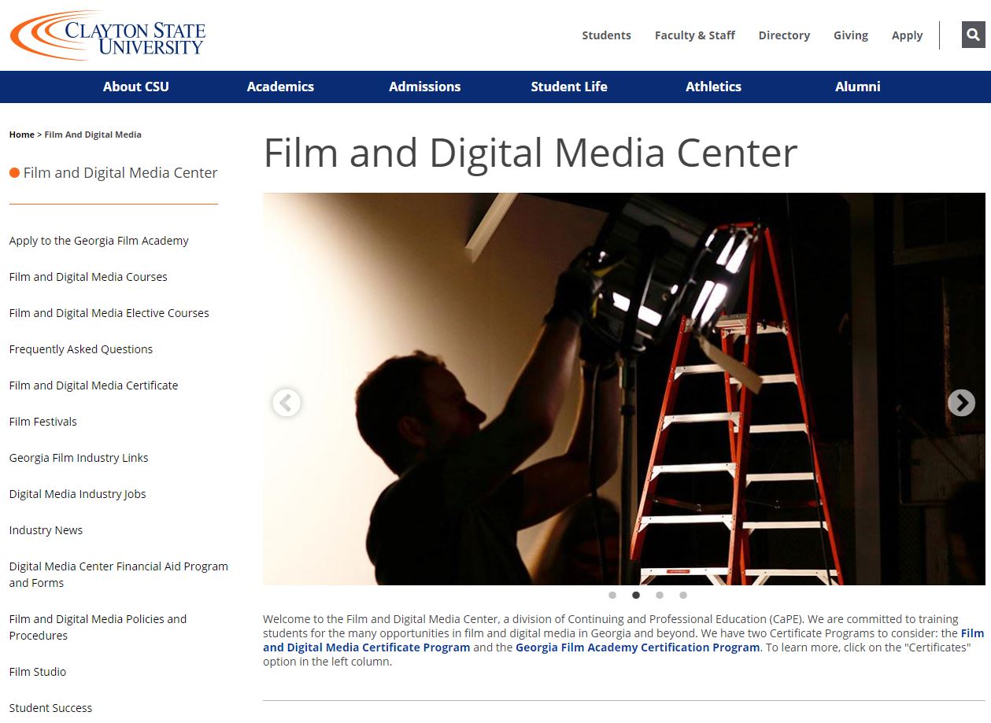
Task: Open the Academics menu
Action: 280,87
